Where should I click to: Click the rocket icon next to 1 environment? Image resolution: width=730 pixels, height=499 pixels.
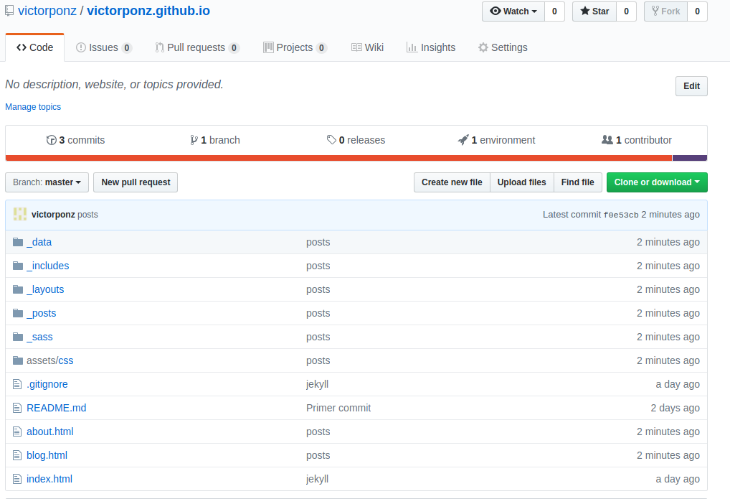(x=463, y=139)
